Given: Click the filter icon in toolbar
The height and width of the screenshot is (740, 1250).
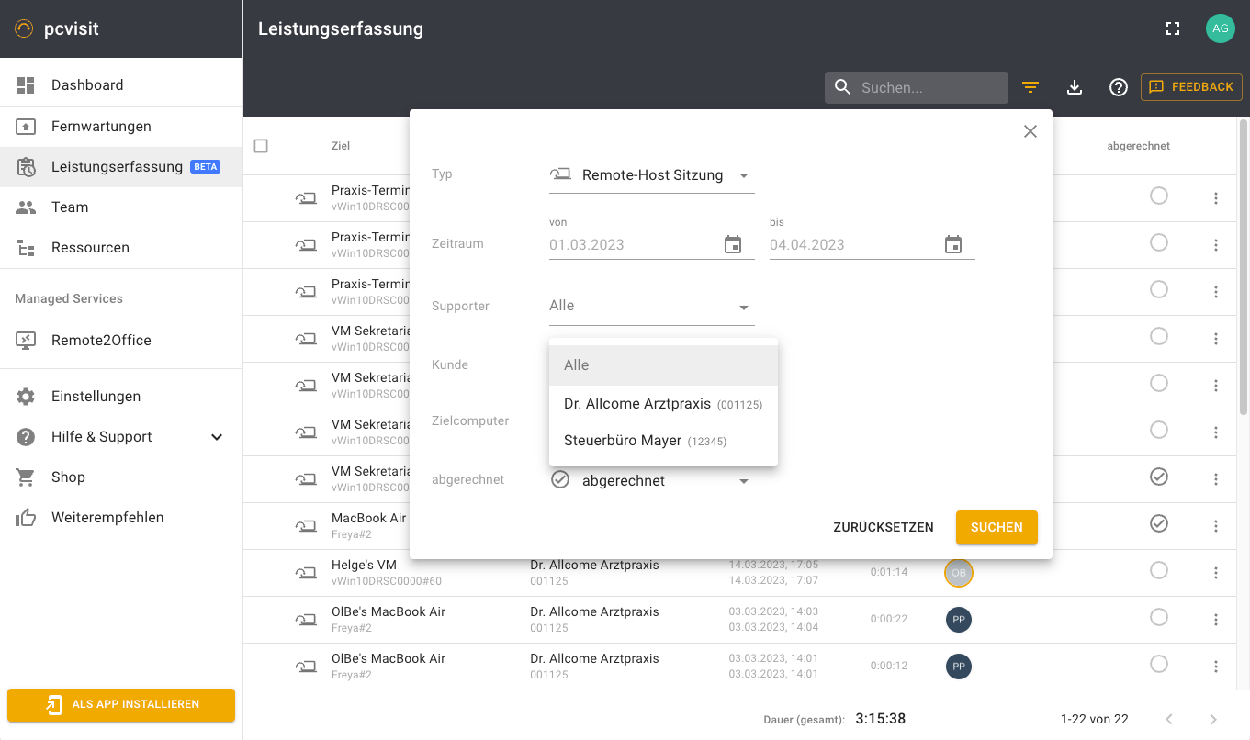Looking at the screenshot, I should point(1030,87).
